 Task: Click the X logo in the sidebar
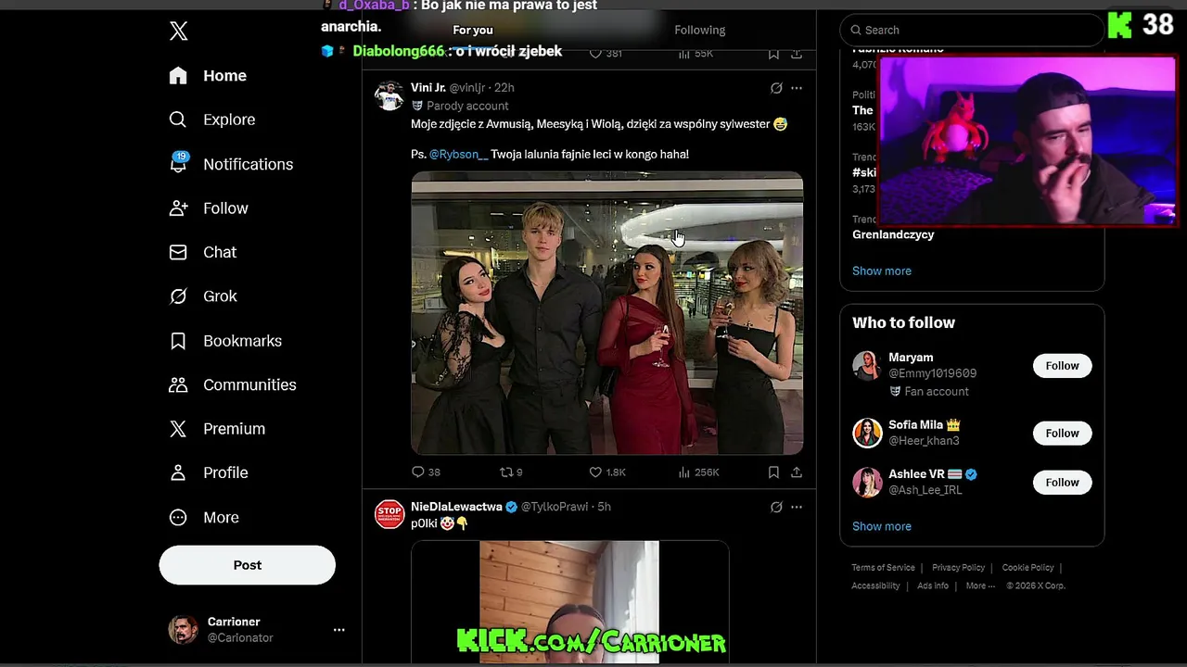click(178, 31)
